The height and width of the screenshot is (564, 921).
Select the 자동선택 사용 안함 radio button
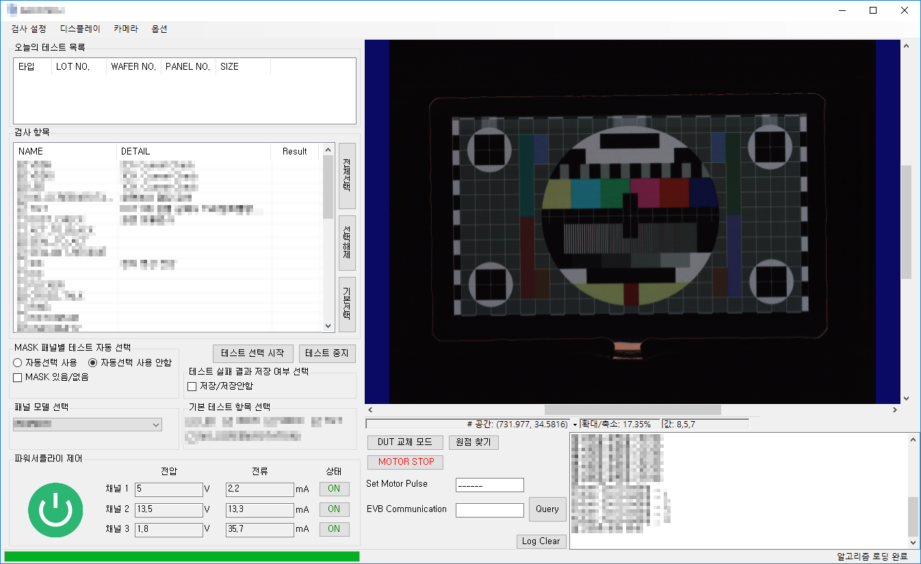point(130,362)
